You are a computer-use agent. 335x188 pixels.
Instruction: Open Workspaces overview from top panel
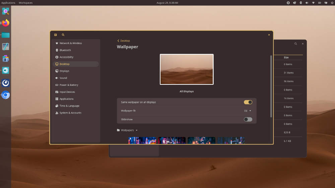[25, 3]
